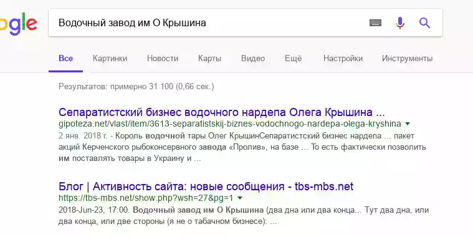This screenshot has height=237, width=473.
Task: Open the on-screen keyboard icon
Action: pyautogui.click(x=375, y=22)
